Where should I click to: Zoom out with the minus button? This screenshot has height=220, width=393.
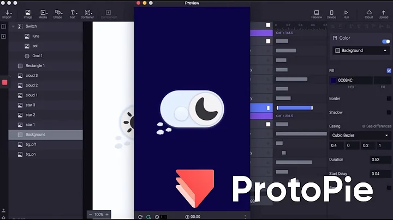[x=91, y=215]
